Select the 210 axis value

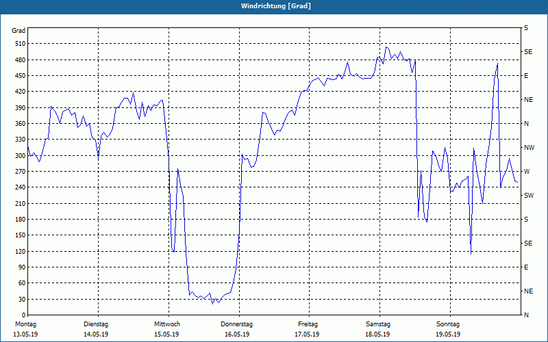click(x=21, y=203)
